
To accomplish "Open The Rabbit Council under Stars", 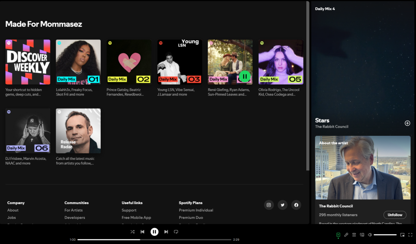I will tap(331, 126).
